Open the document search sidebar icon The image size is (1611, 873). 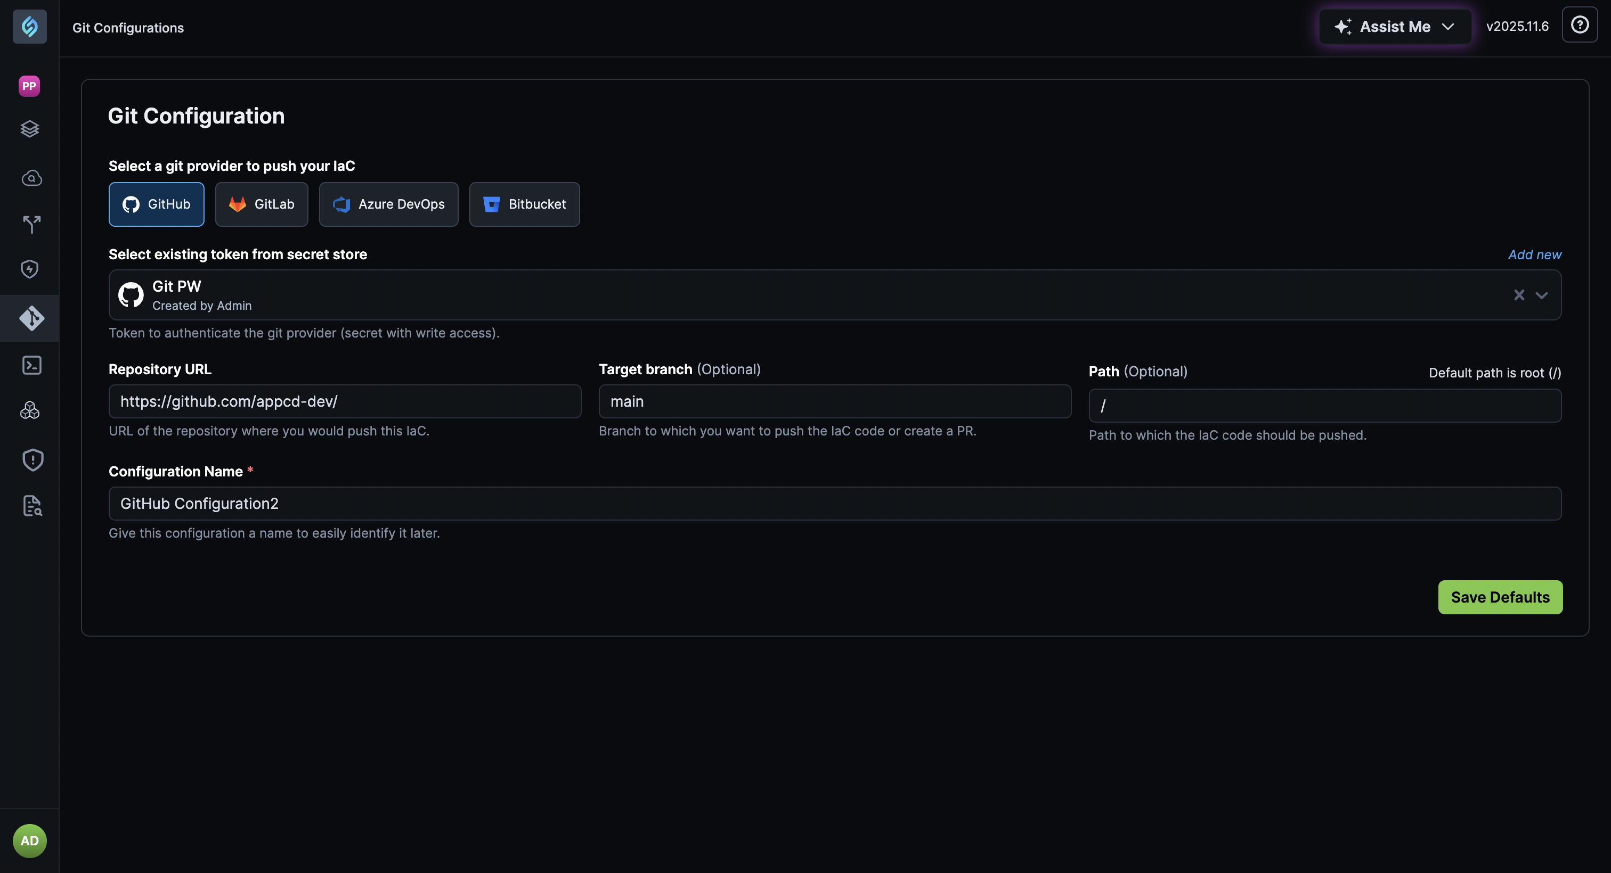pyautogui.click(x=29, y=506)
